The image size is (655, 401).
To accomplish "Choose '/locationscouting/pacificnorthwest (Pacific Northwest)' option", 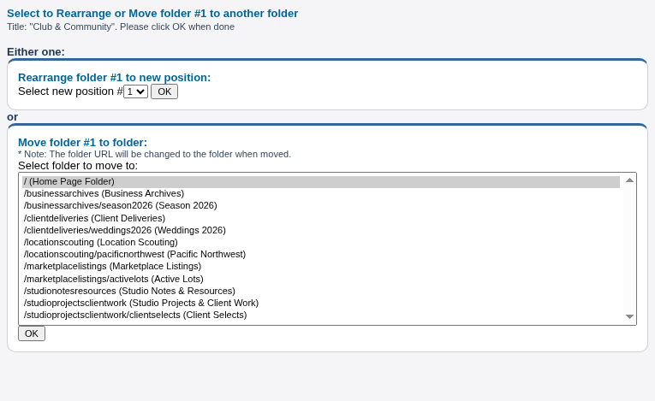I will 321,255.
